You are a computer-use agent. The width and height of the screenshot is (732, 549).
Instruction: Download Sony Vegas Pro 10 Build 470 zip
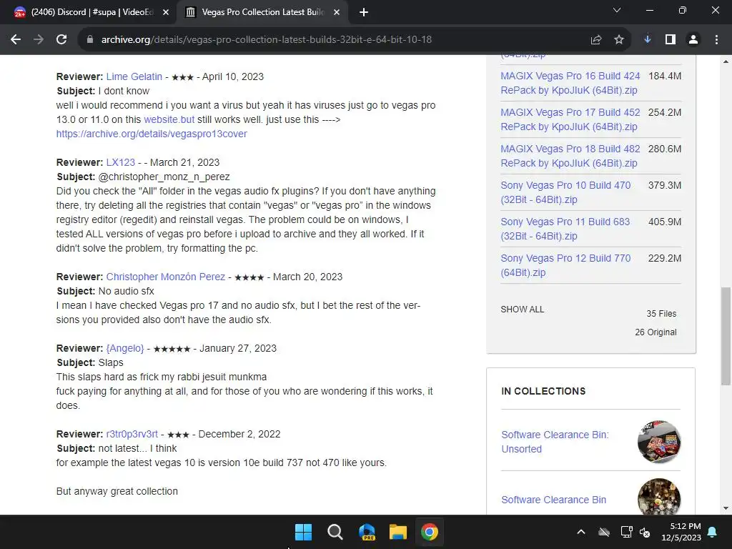coord(565,192)
